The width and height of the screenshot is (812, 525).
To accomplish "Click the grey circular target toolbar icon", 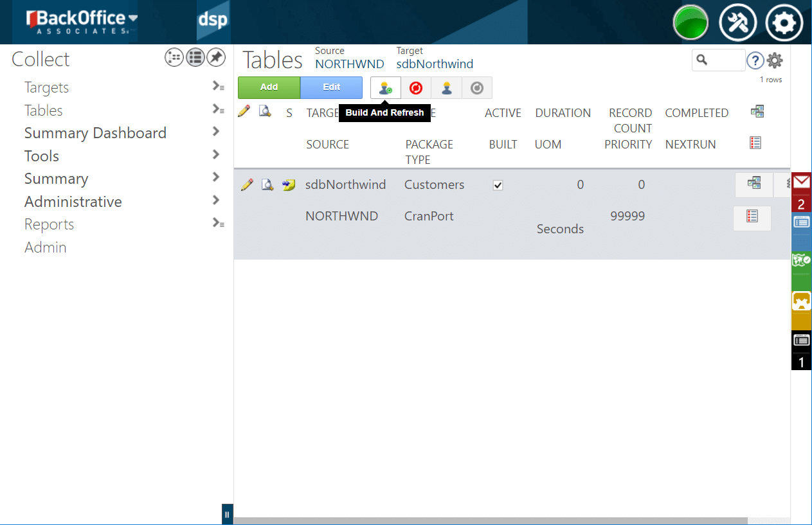I will 476,88.
